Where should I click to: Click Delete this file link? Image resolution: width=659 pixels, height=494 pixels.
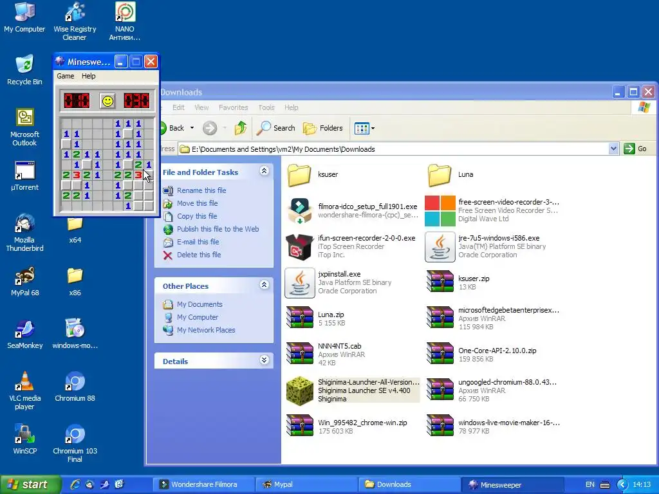click(x=199, y=255)
